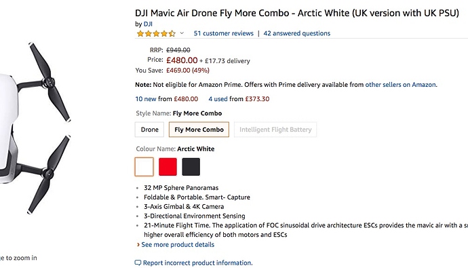Open the DJI brand link

click(148, 24)
